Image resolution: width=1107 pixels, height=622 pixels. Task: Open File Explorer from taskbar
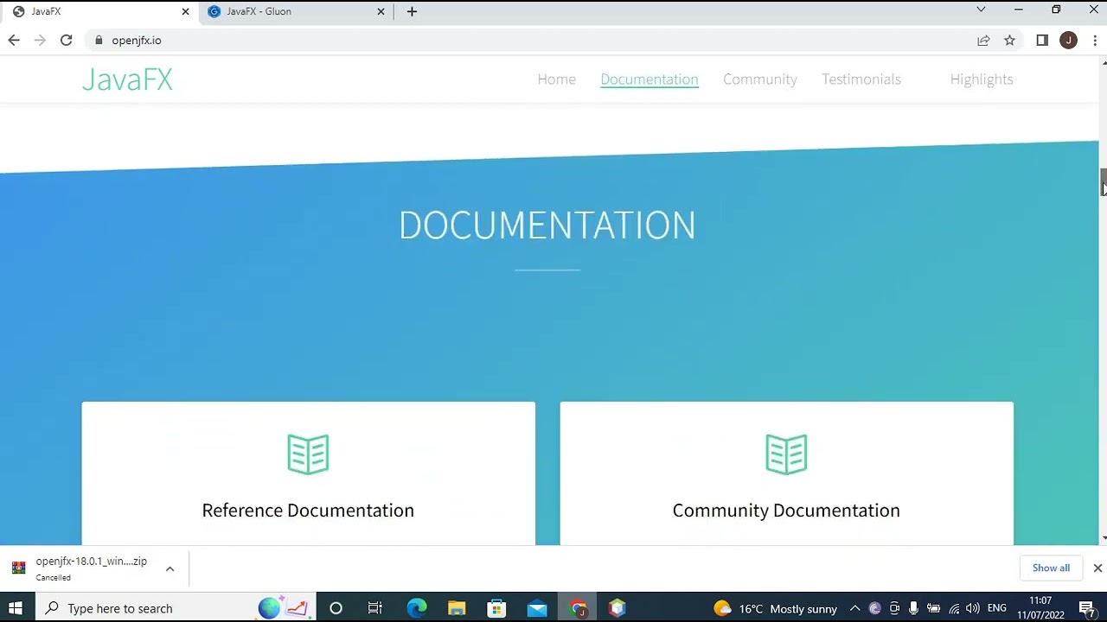pyautogui.click(x=457, y=608)
